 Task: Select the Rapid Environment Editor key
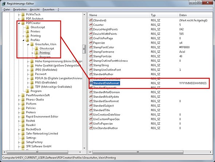[42, 117]
